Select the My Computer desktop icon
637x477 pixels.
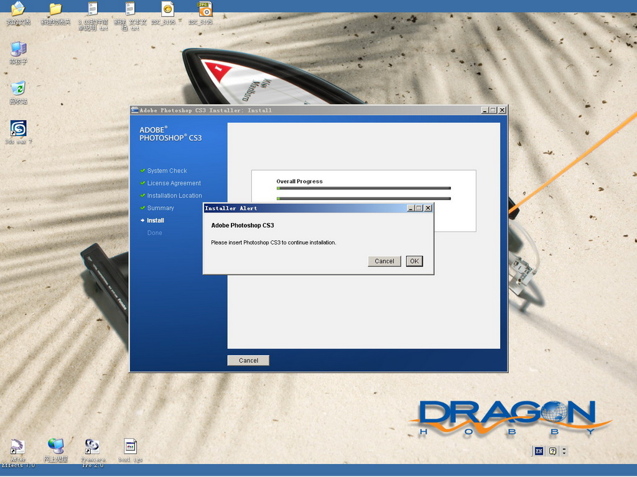point(18,53)
